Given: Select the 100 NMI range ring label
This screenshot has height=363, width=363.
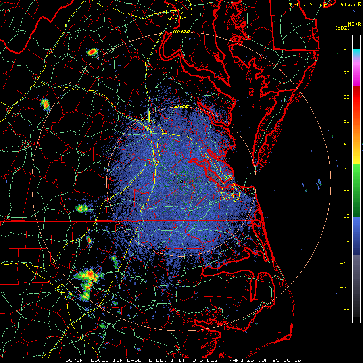Looking at the screenshot, I should click(x=181, y=32).
